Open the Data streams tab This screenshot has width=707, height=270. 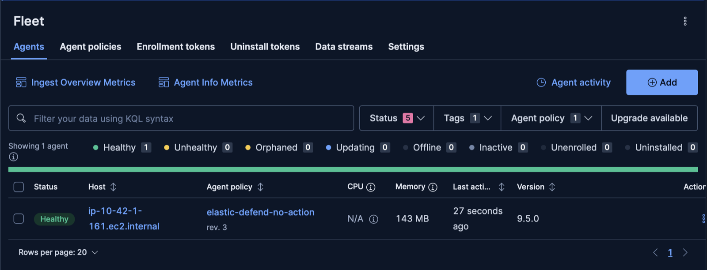point(344,47)
